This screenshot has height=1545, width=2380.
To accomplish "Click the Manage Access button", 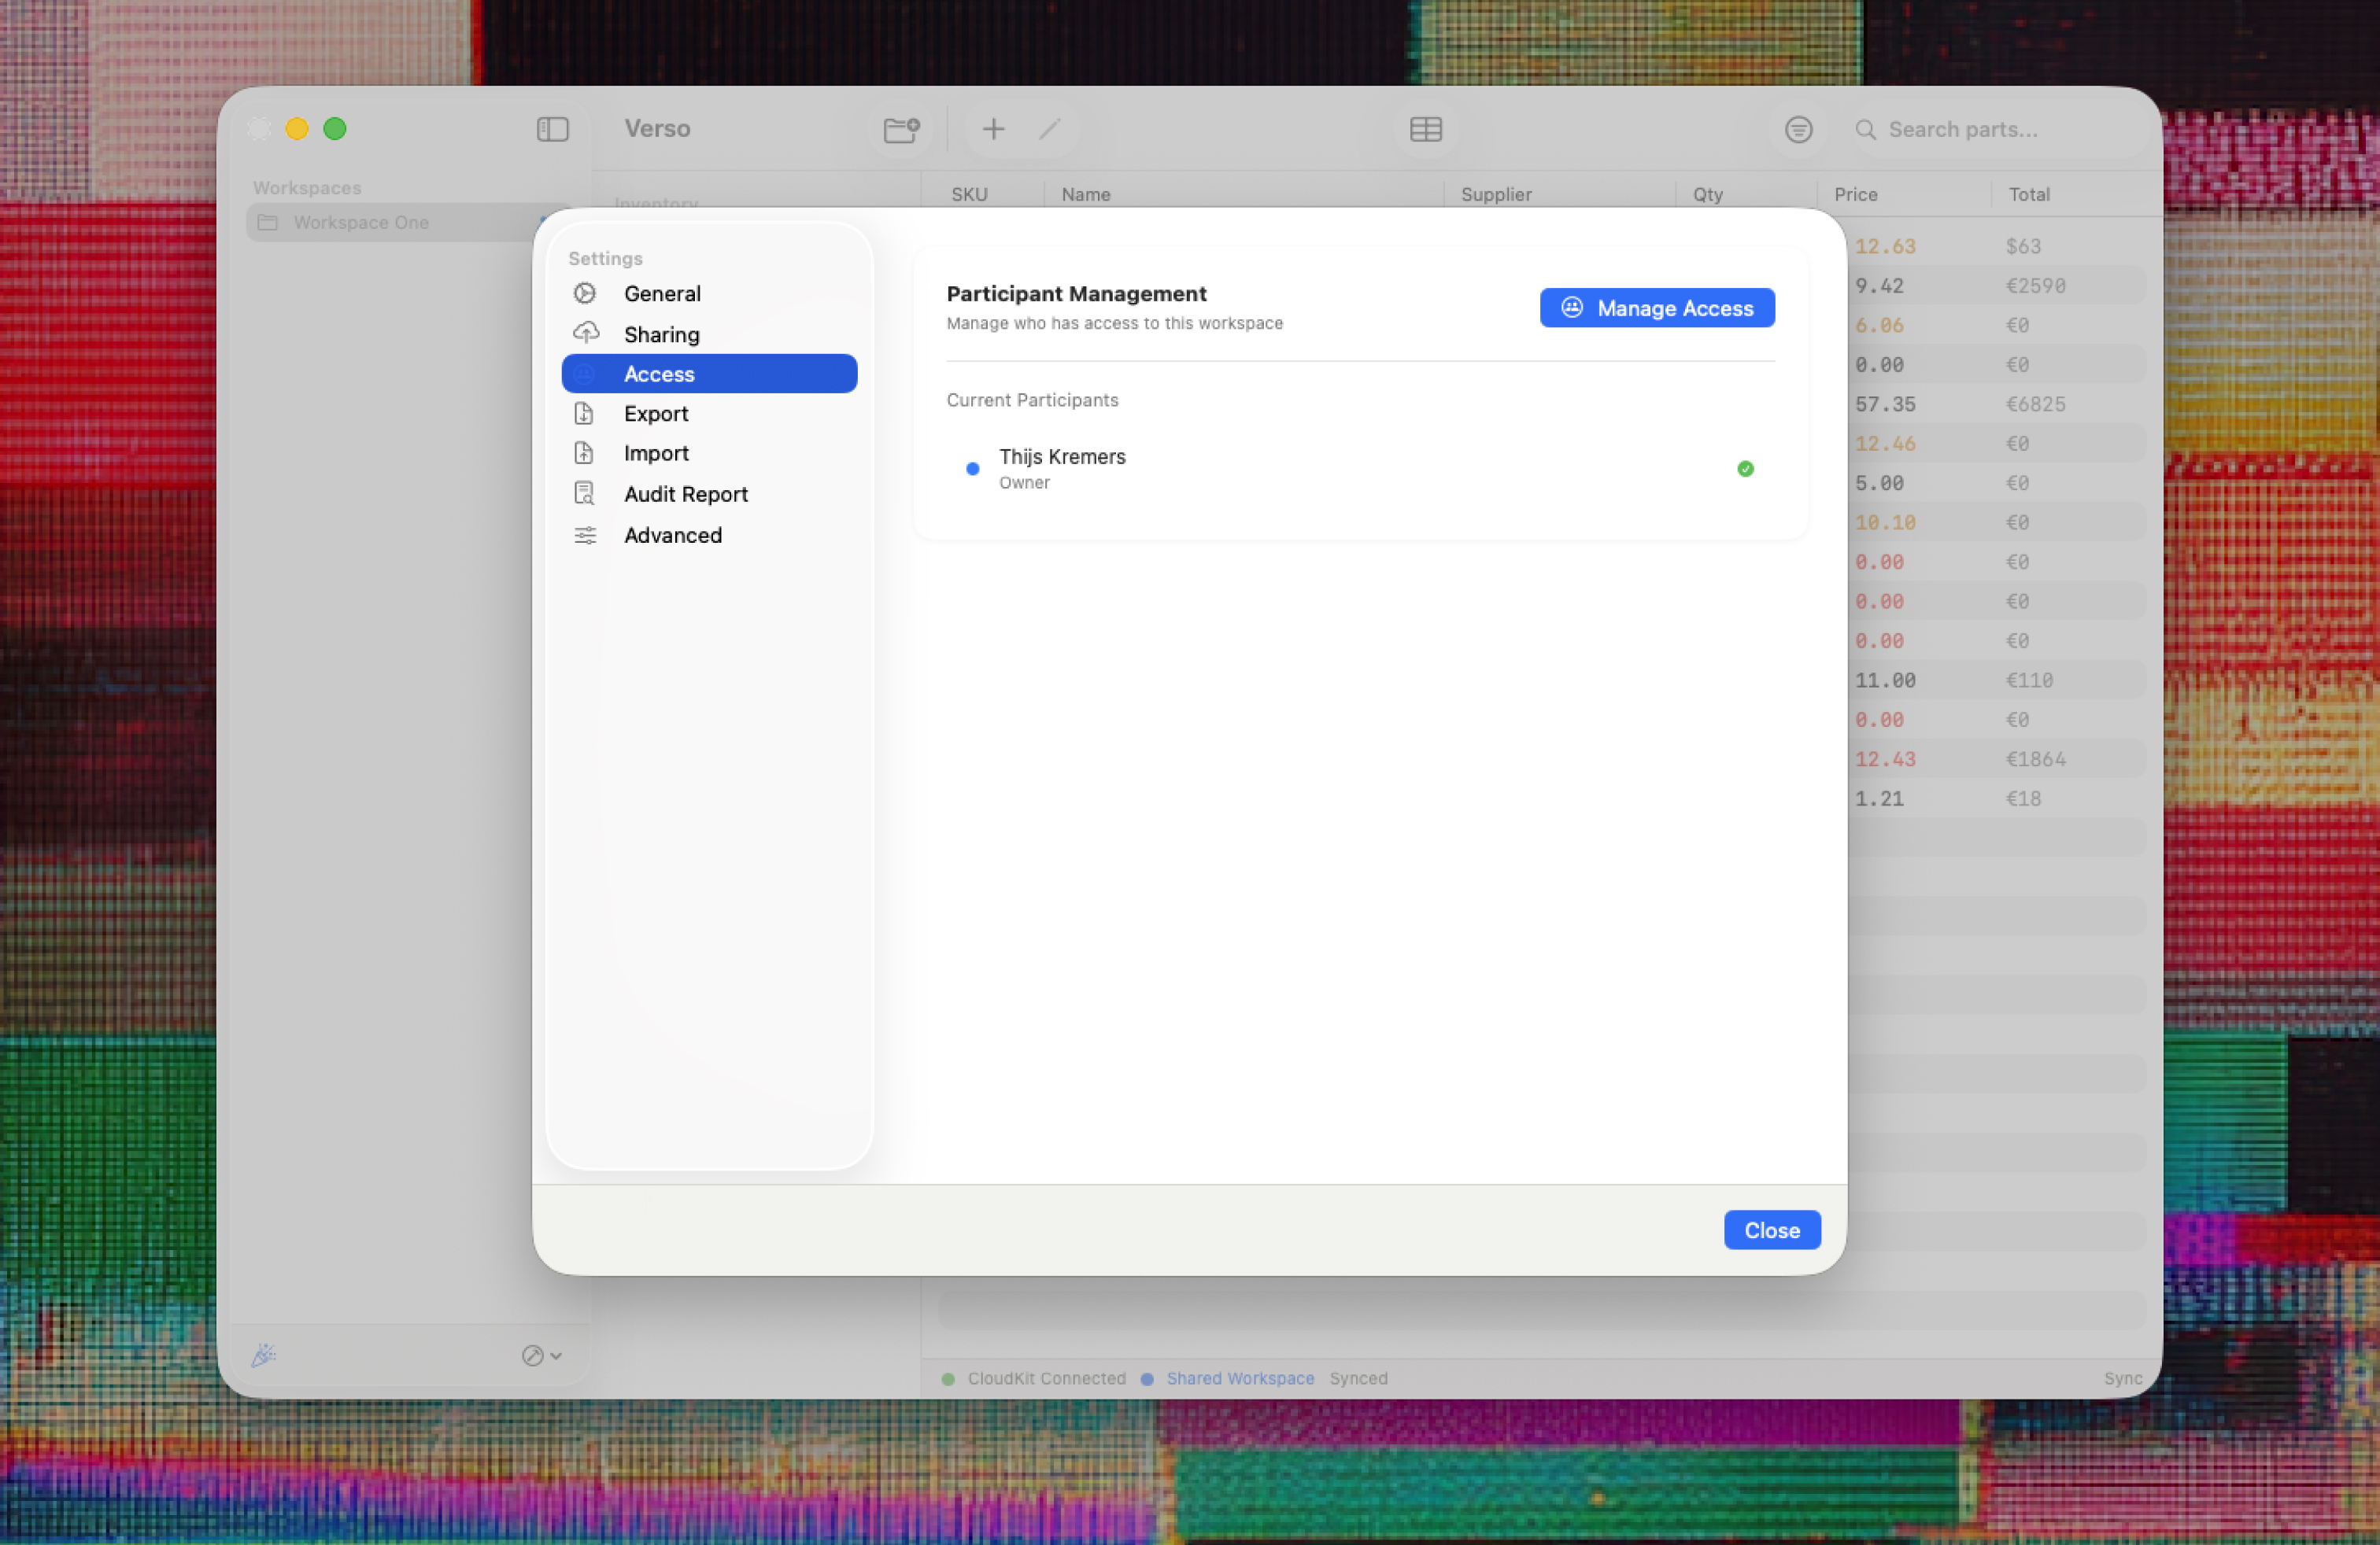I will tap(1656, 308).
